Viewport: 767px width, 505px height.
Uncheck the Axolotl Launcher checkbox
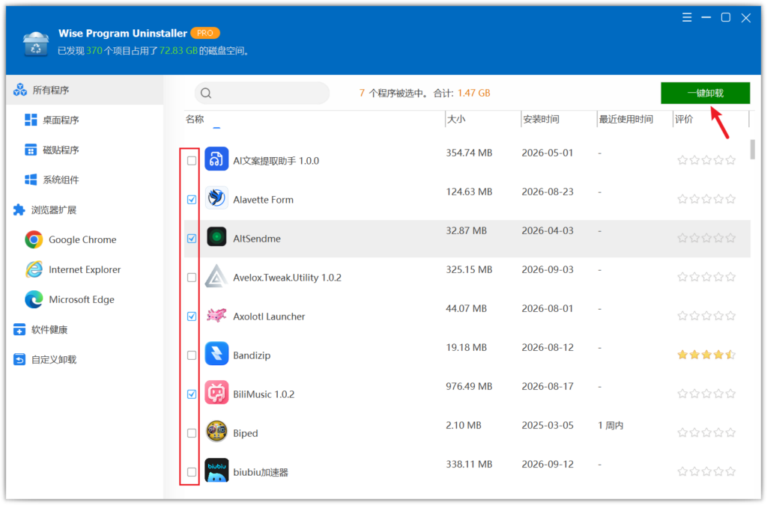192,316
